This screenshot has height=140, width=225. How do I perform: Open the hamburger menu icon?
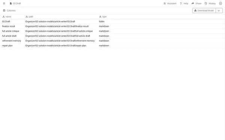coord(4,3)
